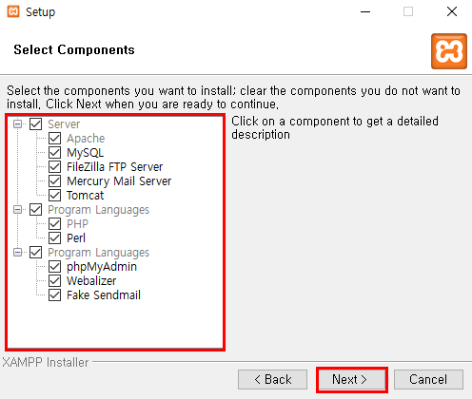
Task: Select the Webalizer label
Action: (x=91, y=281)
